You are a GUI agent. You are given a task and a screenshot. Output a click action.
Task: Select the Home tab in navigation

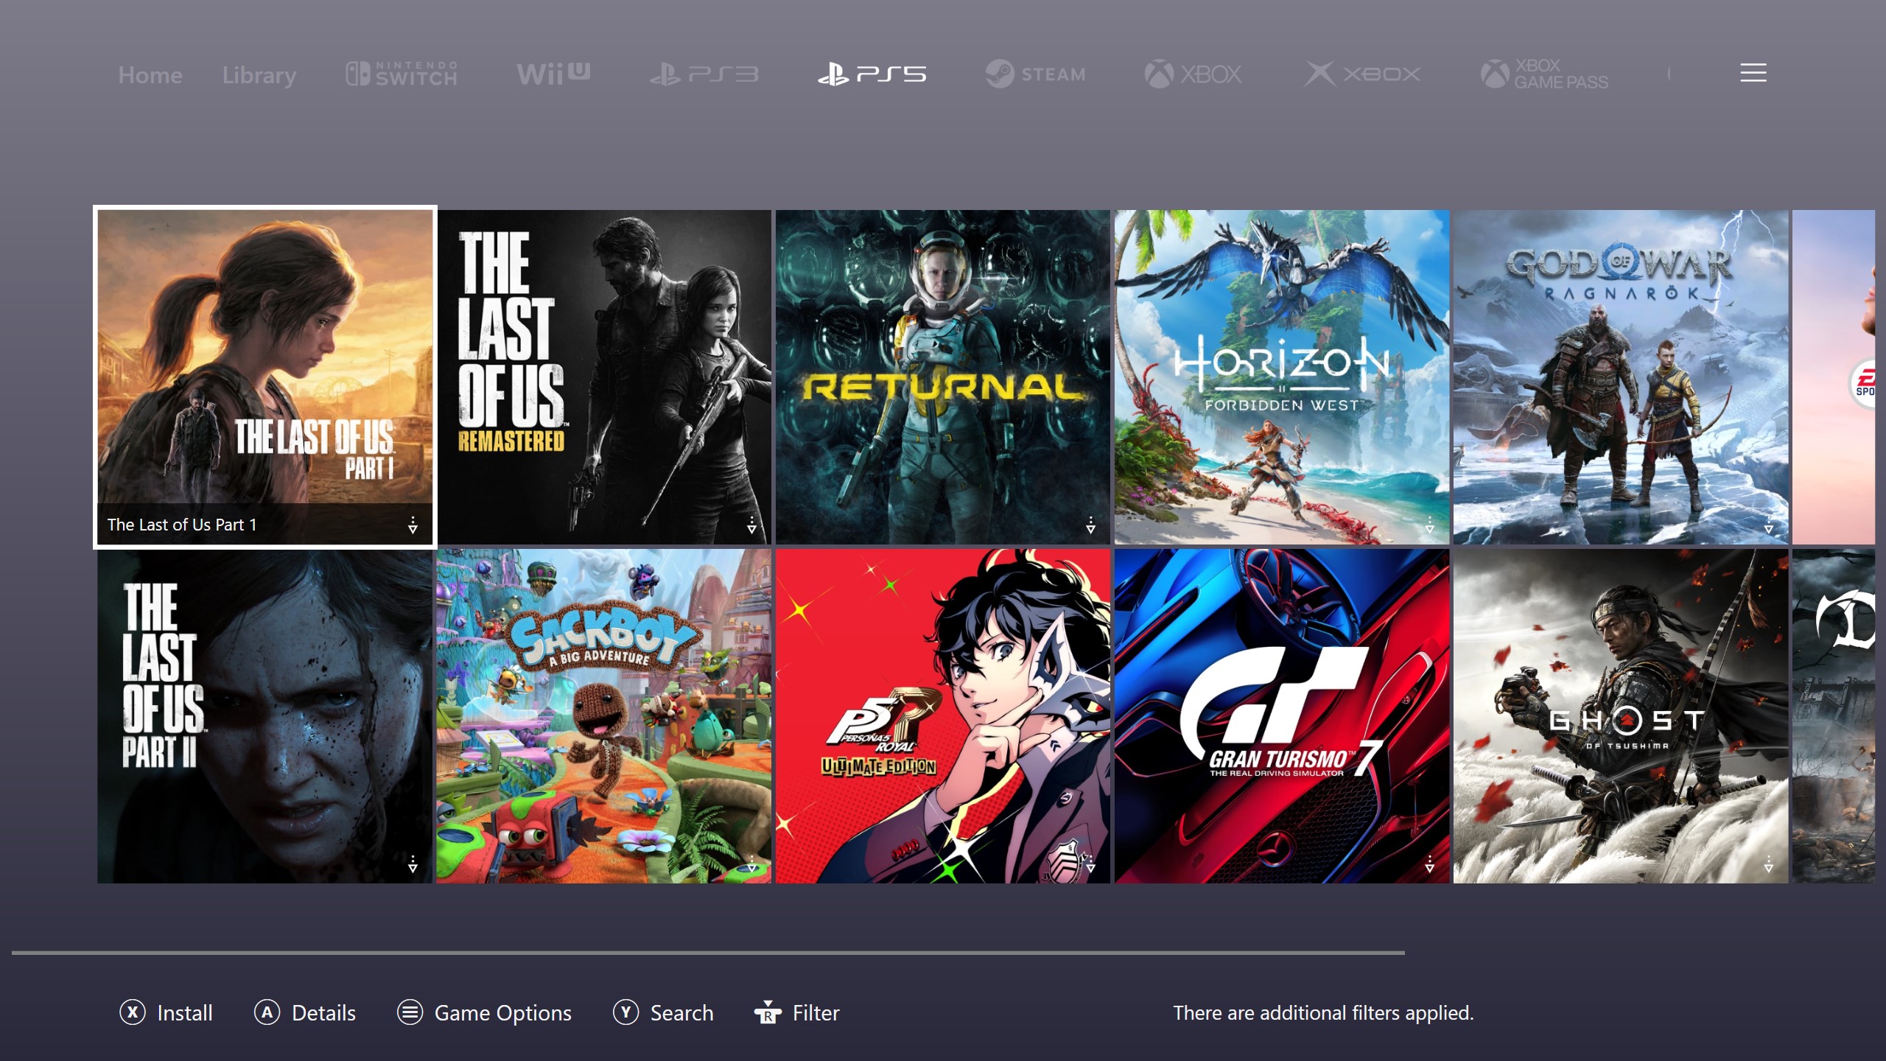tap(150, 74)
